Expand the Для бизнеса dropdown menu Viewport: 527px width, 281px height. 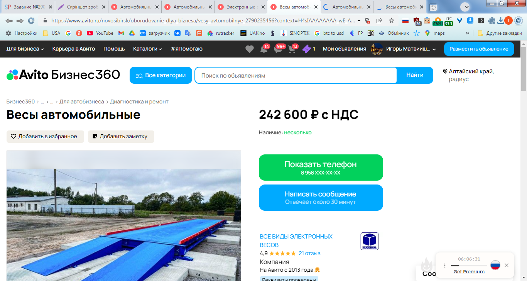[x=25, y=49]
